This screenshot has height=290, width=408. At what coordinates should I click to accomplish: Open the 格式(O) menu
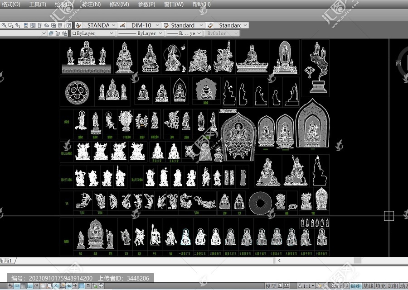point(11,4)
